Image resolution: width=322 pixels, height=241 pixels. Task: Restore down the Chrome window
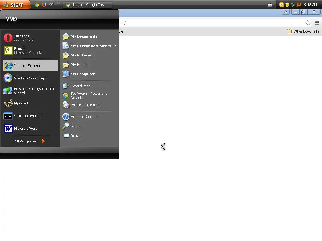(303, 12)
